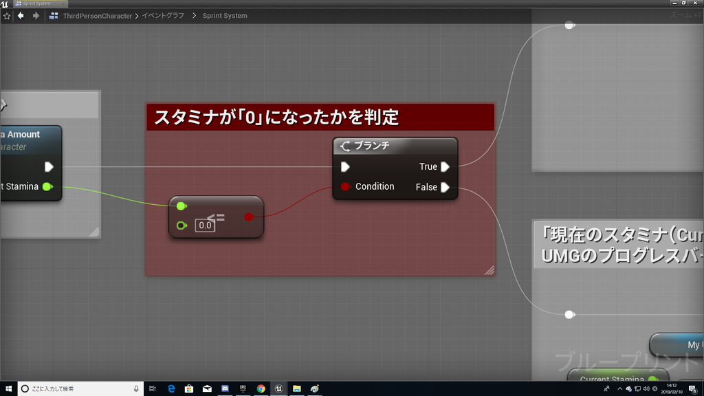Click the 0.0 value field on the comparison node
Screen dimensions: 704x396
click(205, 226)
